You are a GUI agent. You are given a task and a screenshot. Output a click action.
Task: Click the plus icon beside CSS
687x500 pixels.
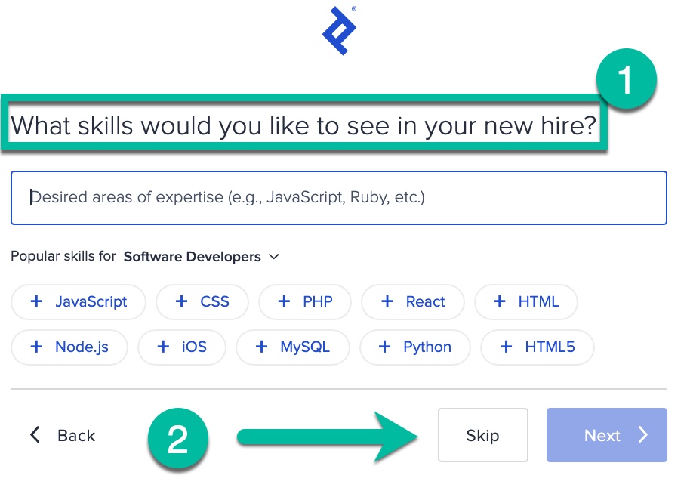coord(181,301)
